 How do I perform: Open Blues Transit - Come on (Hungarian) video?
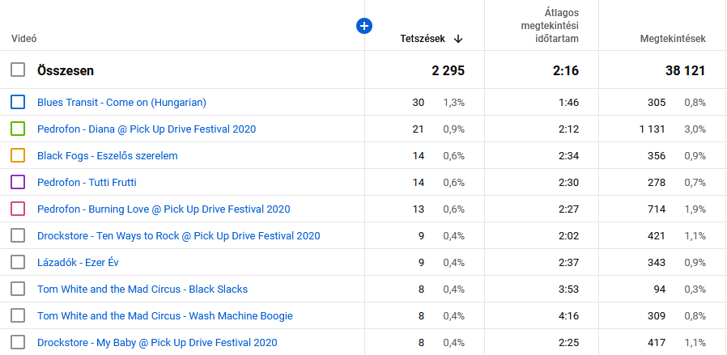[121, 102]
